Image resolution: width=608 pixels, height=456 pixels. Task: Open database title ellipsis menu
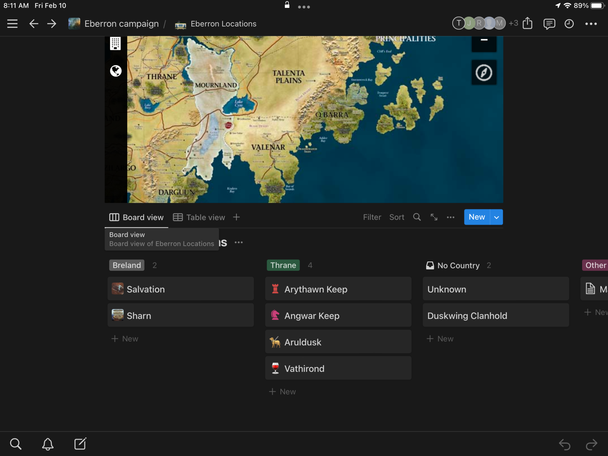[239, 242]
